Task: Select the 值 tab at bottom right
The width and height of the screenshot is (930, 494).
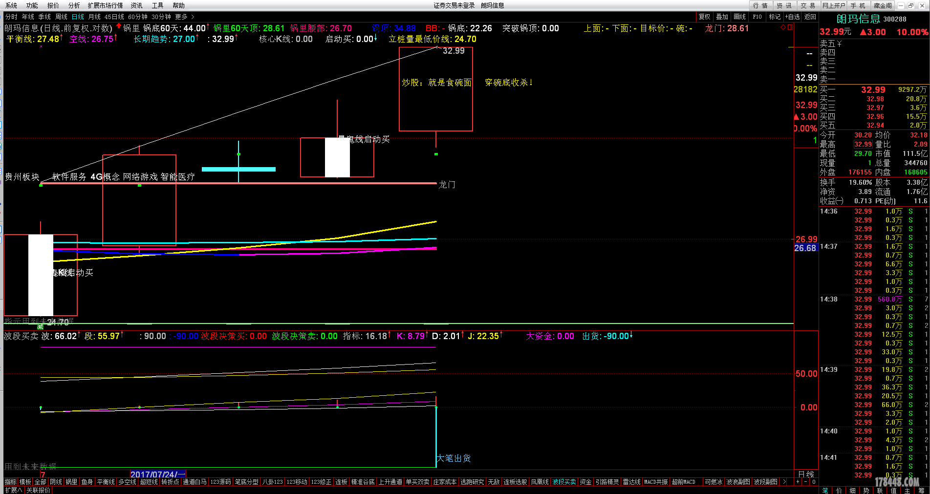Action: pyautogui.click(x=894, y=490)
